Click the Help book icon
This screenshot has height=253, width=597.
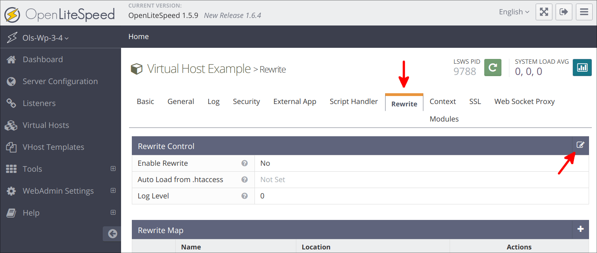click(x=11, y=213)
